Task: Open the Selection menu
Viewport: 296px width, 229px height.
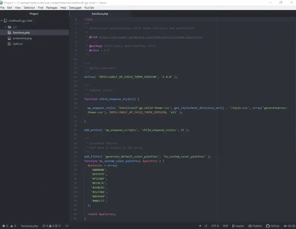Action: tap(29, 8)
